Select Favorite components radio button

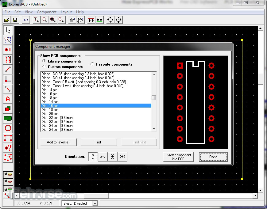coord(92,64)
